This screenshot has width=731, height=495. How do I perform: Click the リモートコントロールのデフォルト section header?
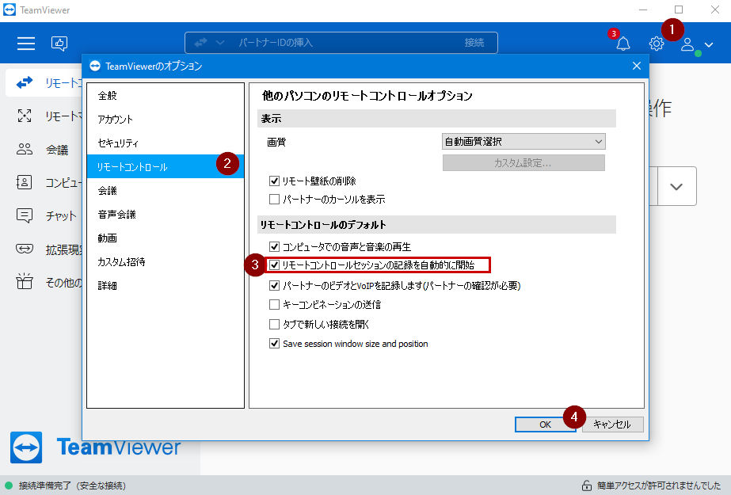(x=436, y=225)
